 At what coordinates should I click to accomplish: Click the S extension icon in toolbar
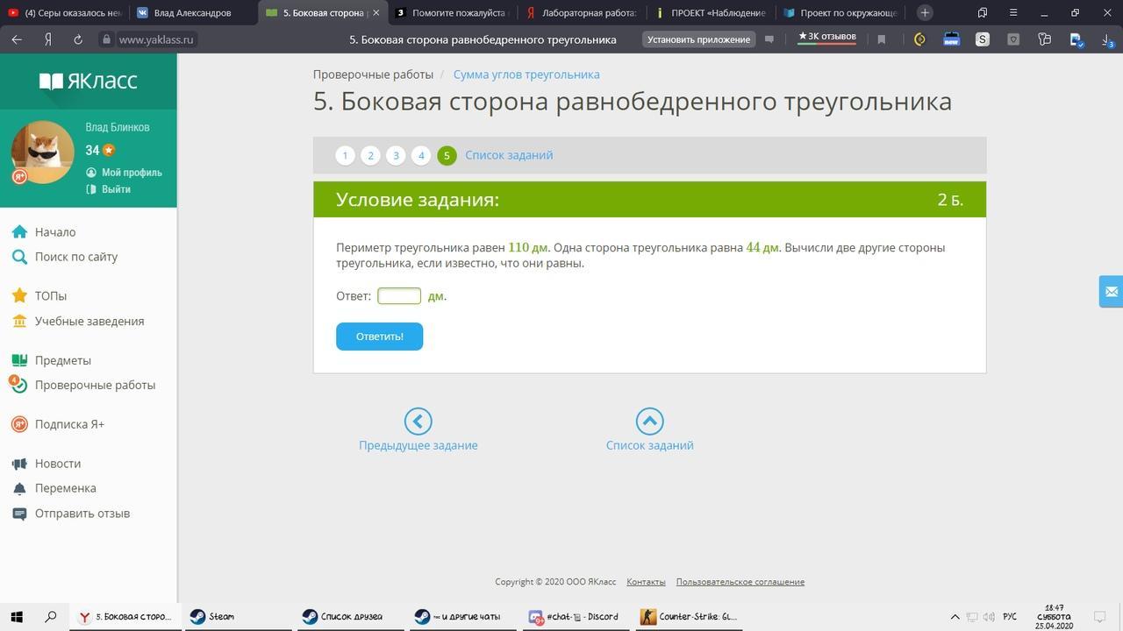(983, 39)
